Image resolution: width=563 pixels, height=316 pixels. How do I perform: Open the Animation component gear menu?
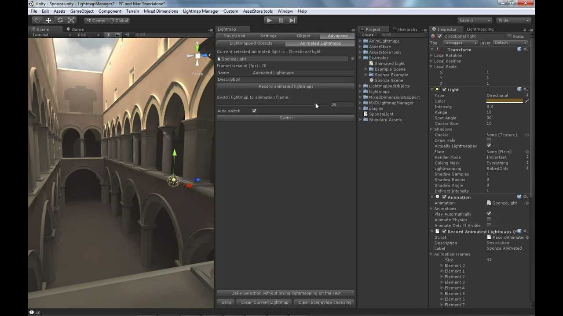pos(525,197)
